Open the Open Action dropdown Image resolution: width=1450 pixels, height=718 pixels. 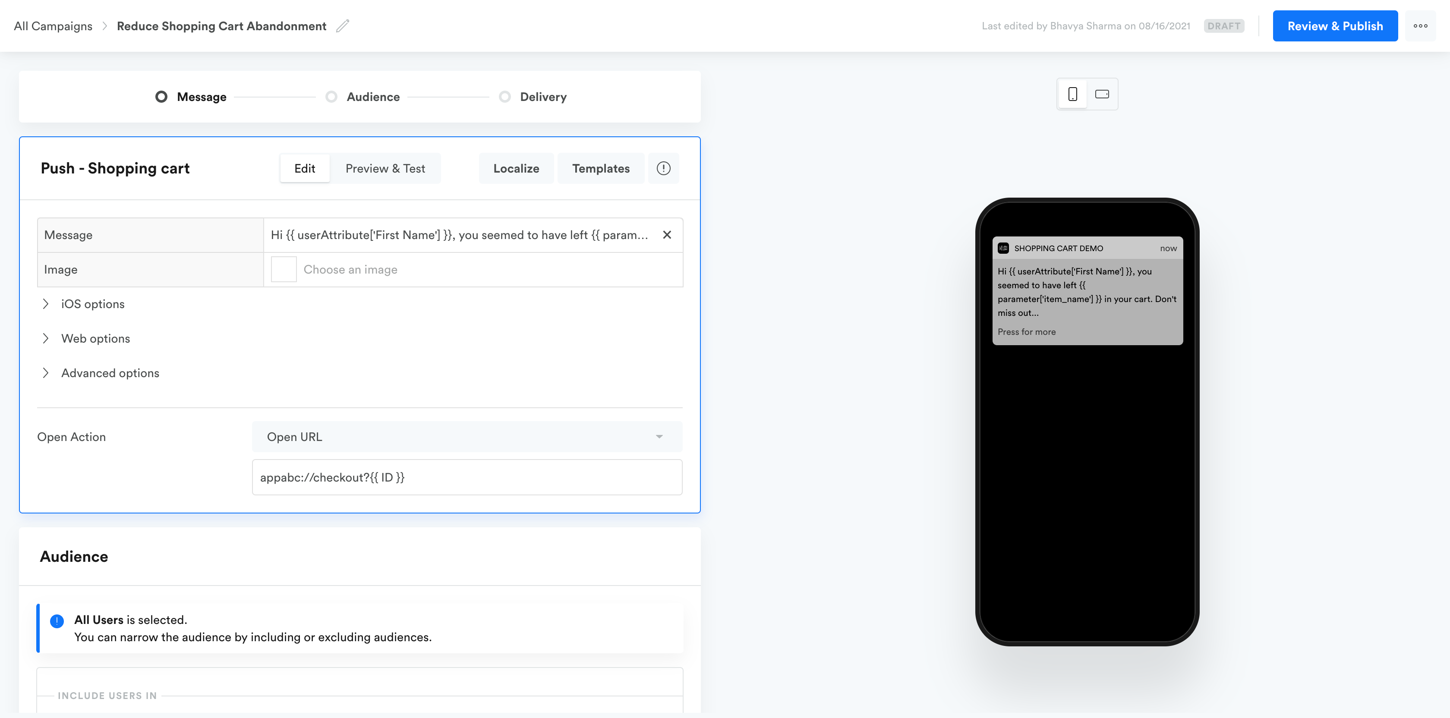(x=467, y=437)
